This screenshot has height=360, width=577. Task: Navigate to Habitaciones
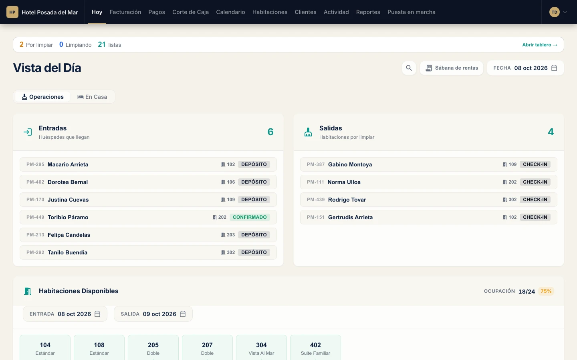270,12
